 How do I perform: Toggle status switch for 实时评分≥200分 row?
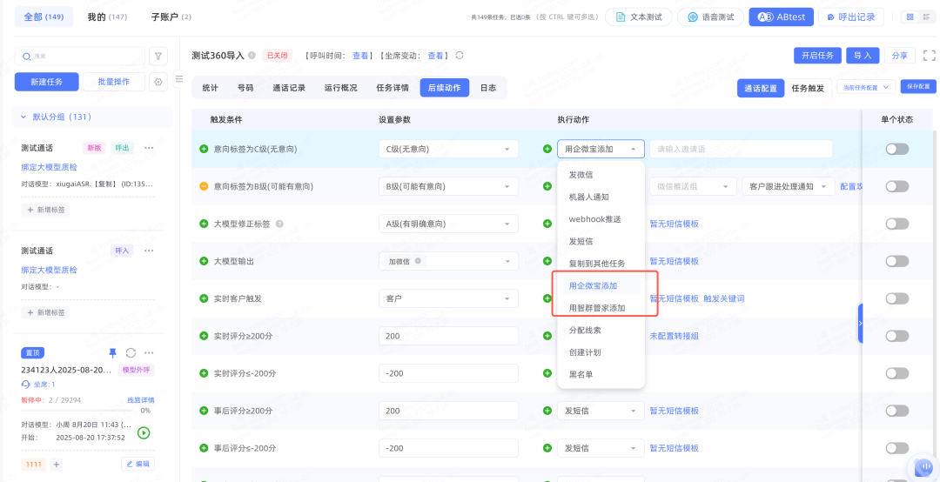click(x=896, y=336)
